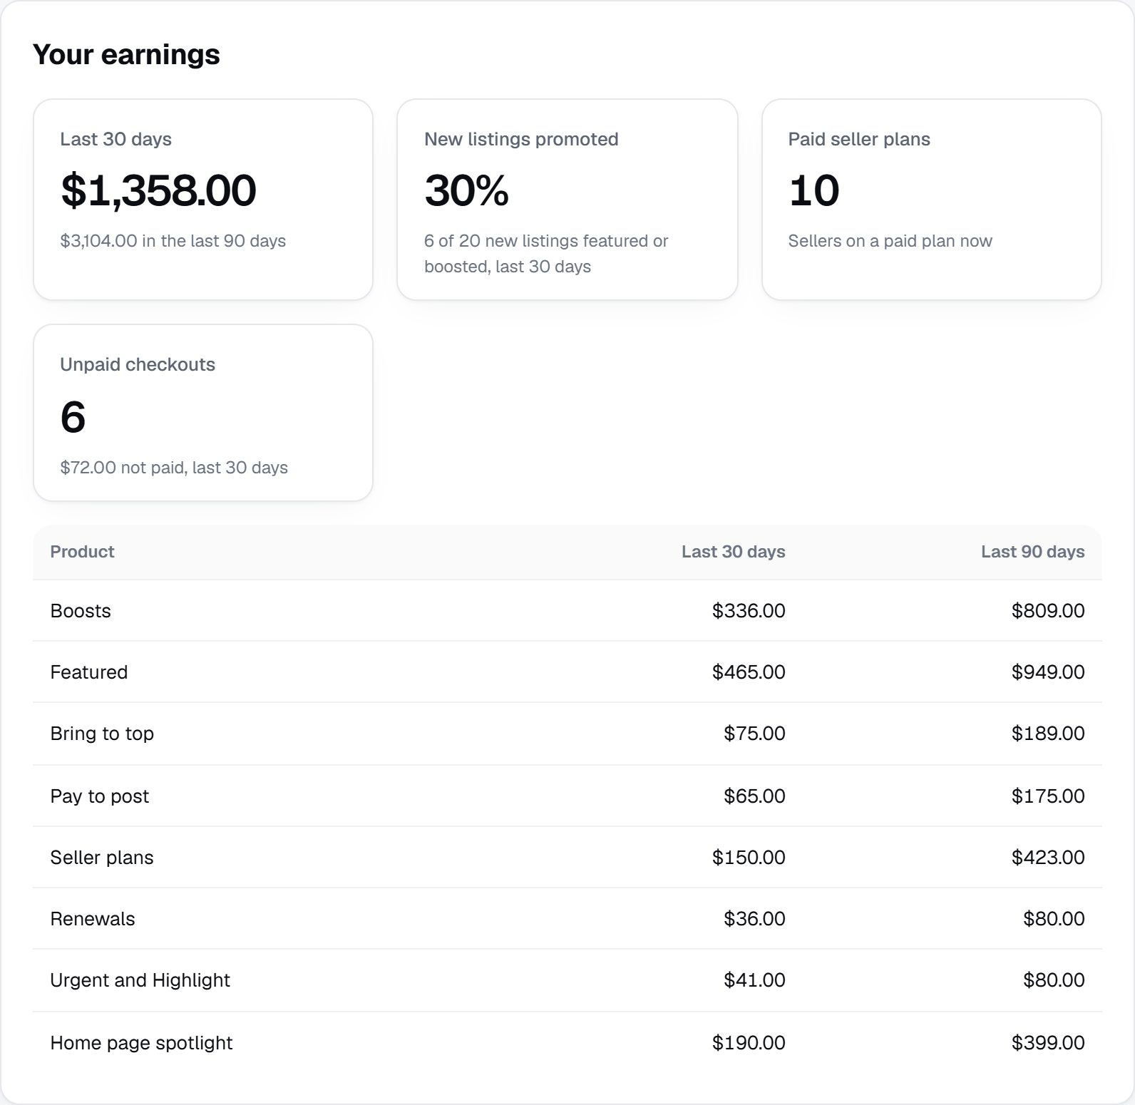Select the "Pay to post" row label

pos(100,796)
